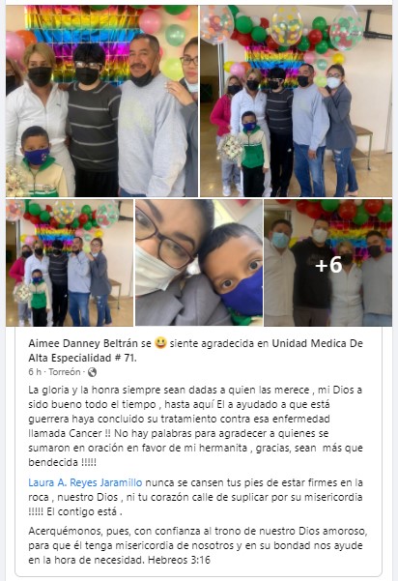The image size is (398, 581).
Task: Click the 'bendecida !!!!!' closing line
Action: click(x=62, y=462)
